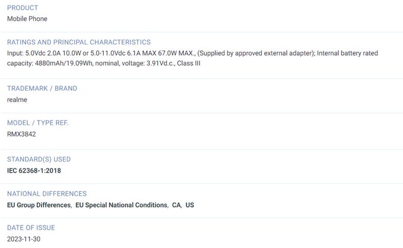Click the PRODUCT section heading
Image resolution: width=403 pixels, height=248 pixels.
(x=23, y=8)
